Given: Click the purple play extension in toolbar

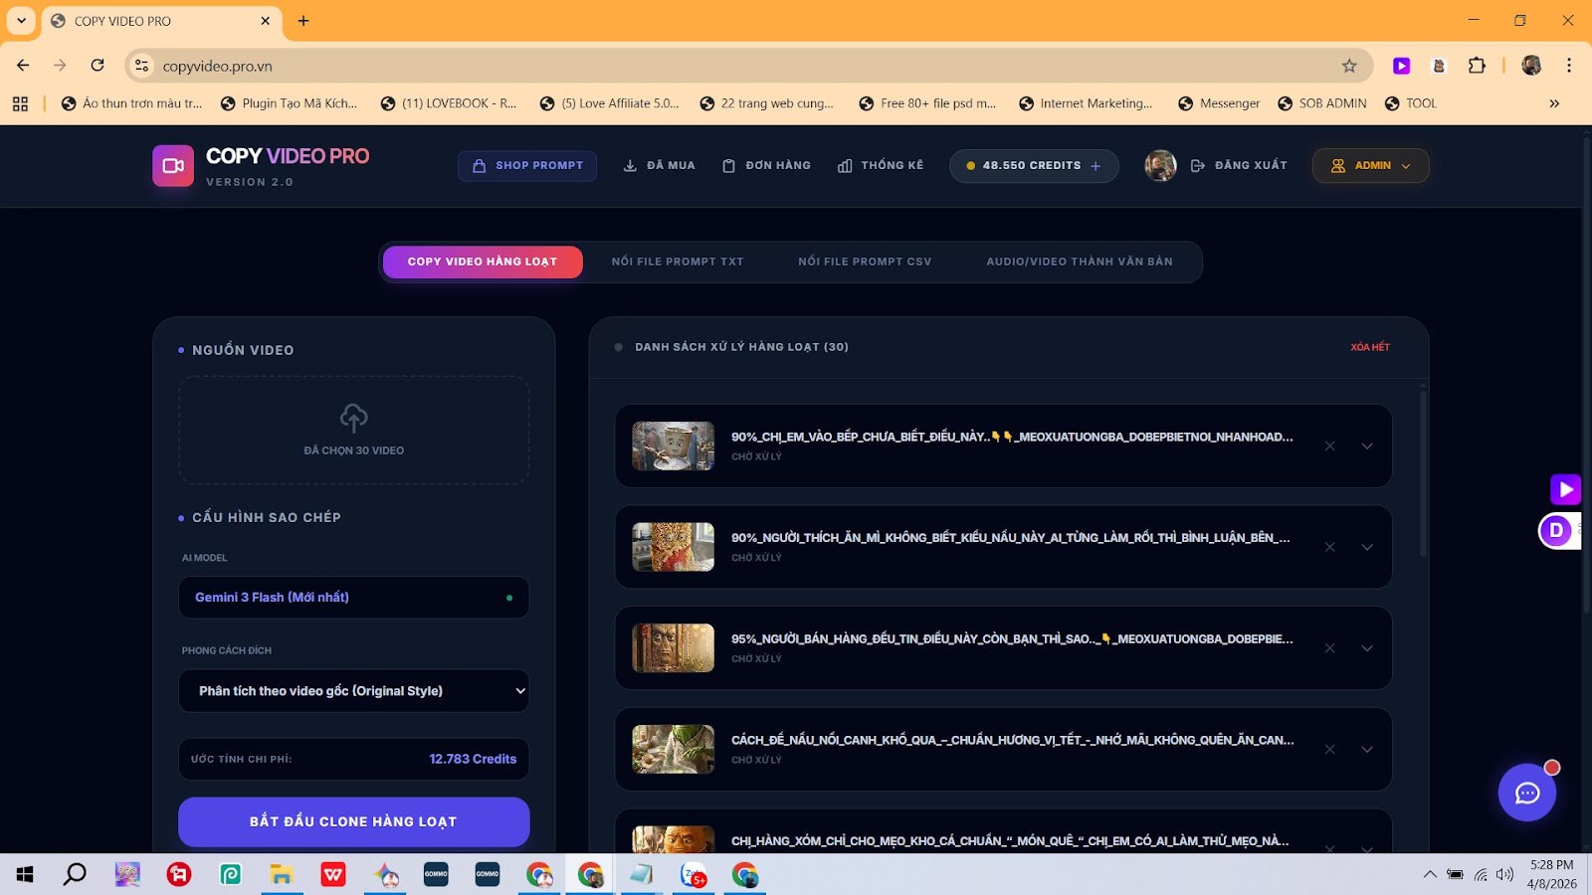Looking at the screenshot, I should tap(1402, 66).
